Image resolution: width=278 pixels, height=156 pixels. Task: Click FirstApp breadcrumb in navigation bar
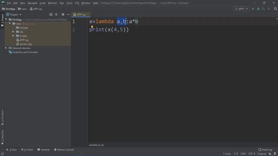pos(9,9)
